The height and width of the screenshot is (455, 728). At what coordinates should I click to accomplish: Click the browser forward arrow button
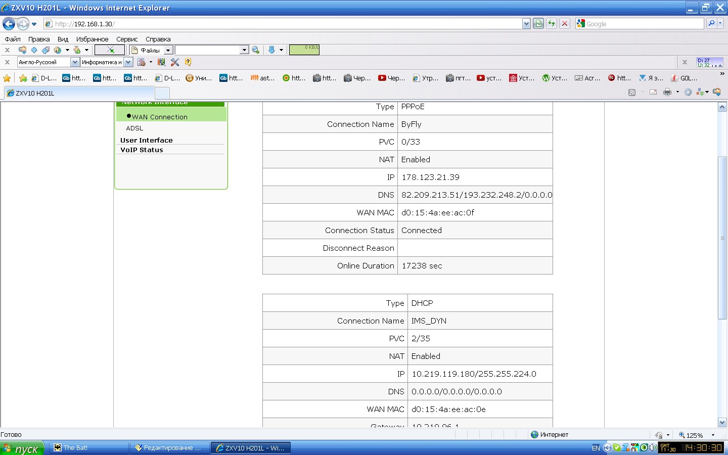click(x=23, y=24)
